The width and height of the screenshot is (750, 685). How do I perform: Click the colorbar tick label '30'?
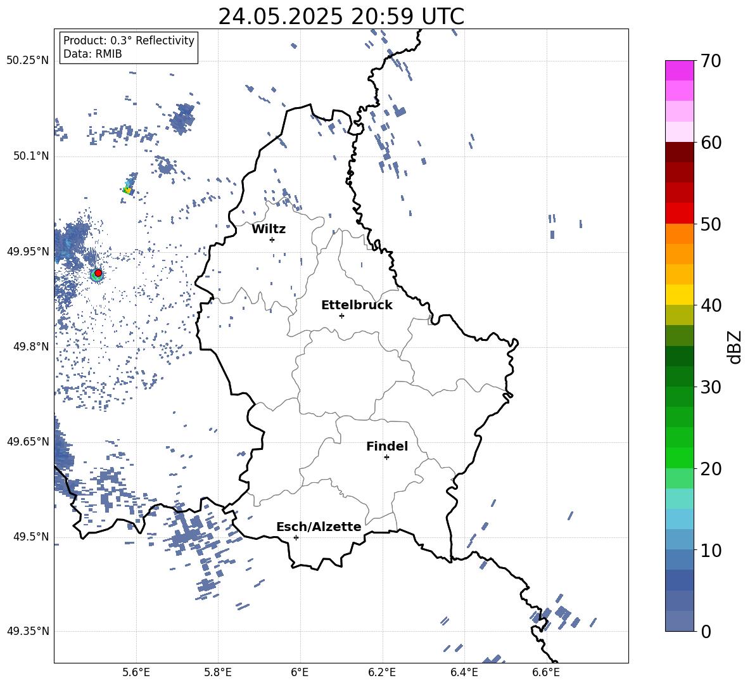tap(710, 387)
